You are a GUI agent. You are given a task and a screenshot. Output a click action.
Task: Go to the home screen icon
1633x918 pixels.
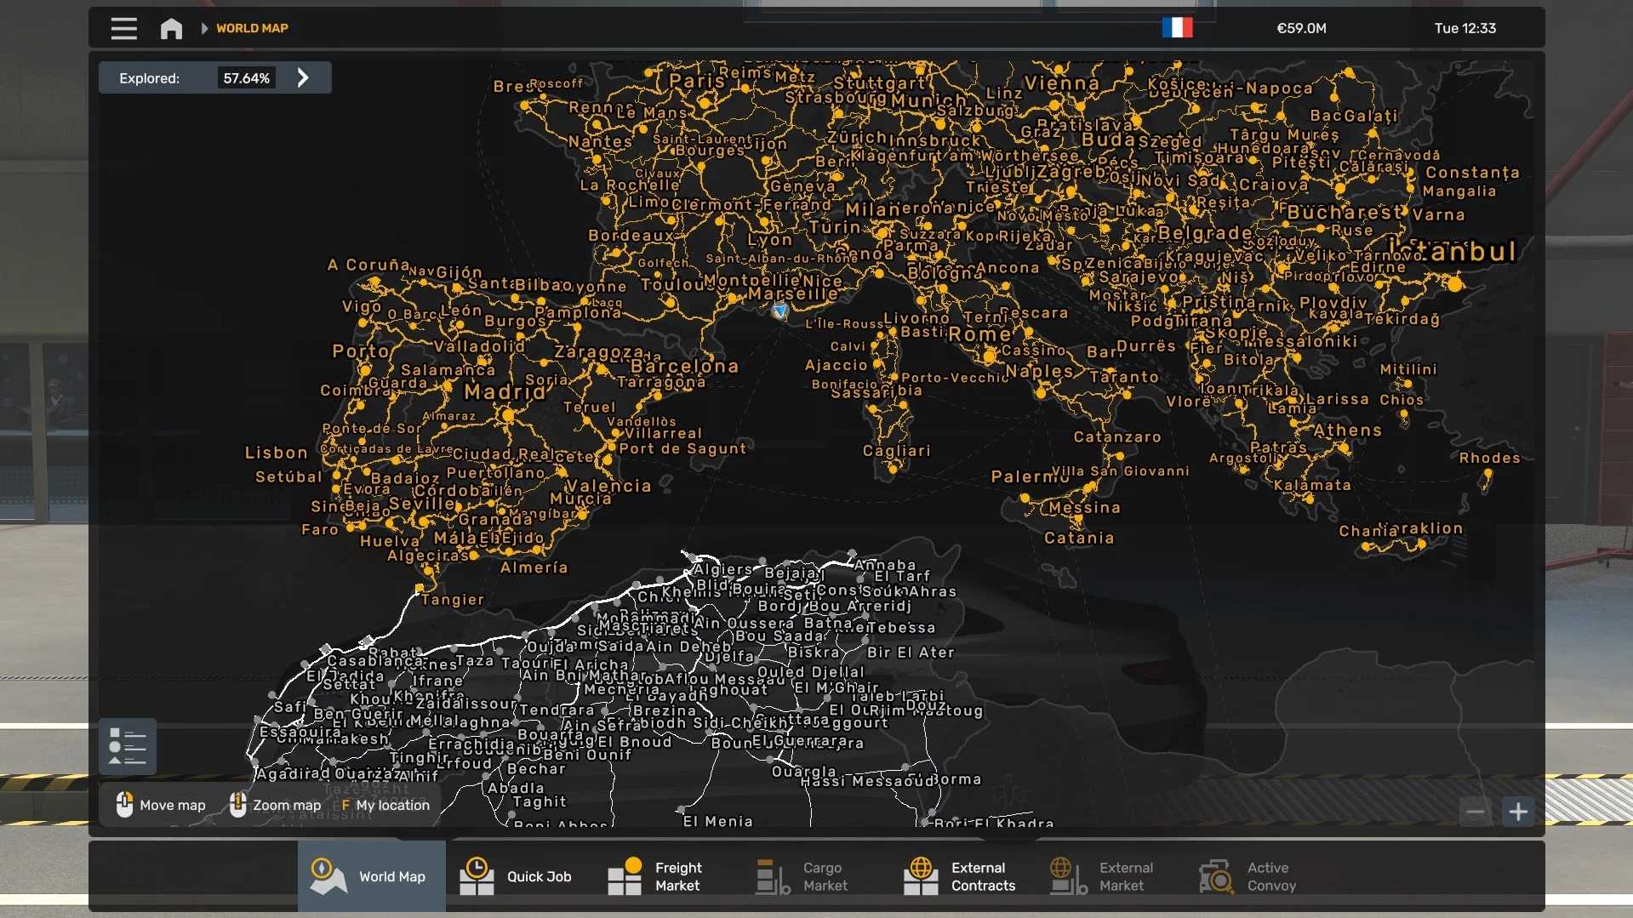pyautogui.click(x=171, y=28)
